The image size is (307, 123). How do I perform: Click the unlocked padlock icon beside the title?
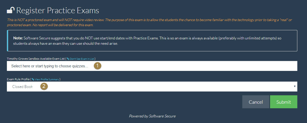(10, 10)
